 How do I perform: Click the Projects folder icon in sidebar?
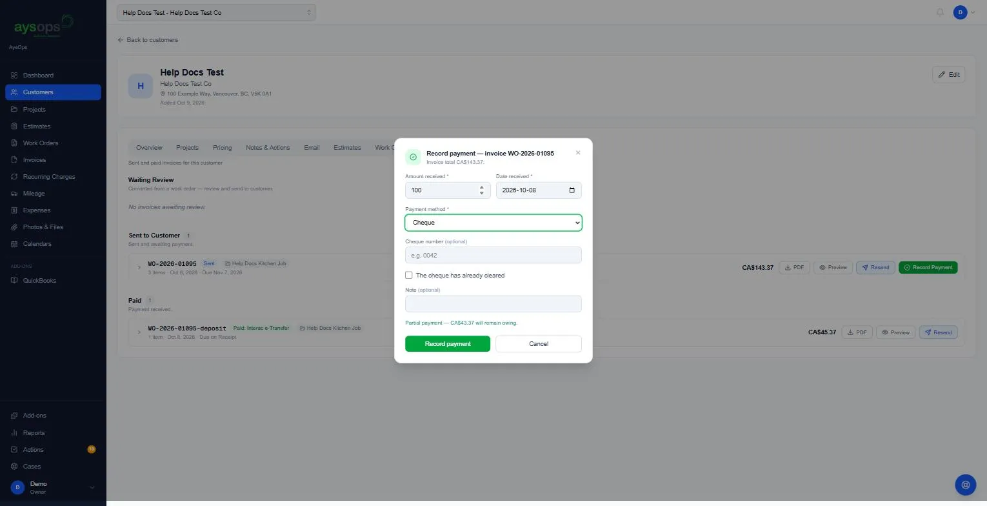(14, 110)
